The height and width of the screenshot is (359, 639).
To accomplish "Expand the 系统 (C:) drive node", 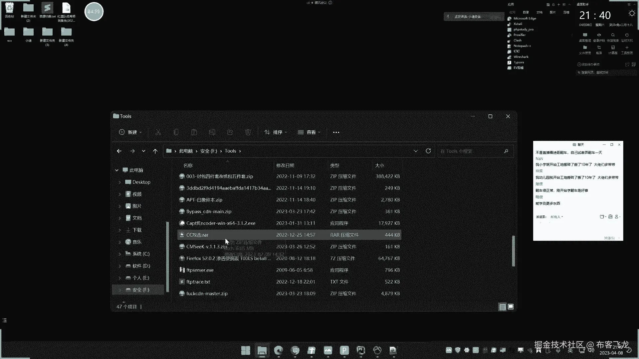I will click(120, 254).
